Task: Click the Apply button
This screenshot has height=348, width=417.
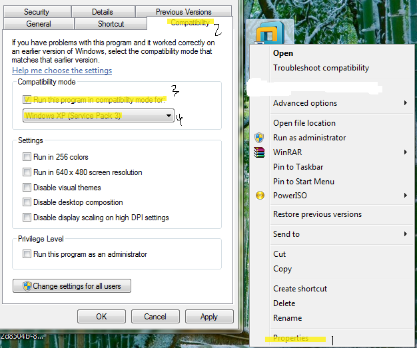Action: (209, 316)
